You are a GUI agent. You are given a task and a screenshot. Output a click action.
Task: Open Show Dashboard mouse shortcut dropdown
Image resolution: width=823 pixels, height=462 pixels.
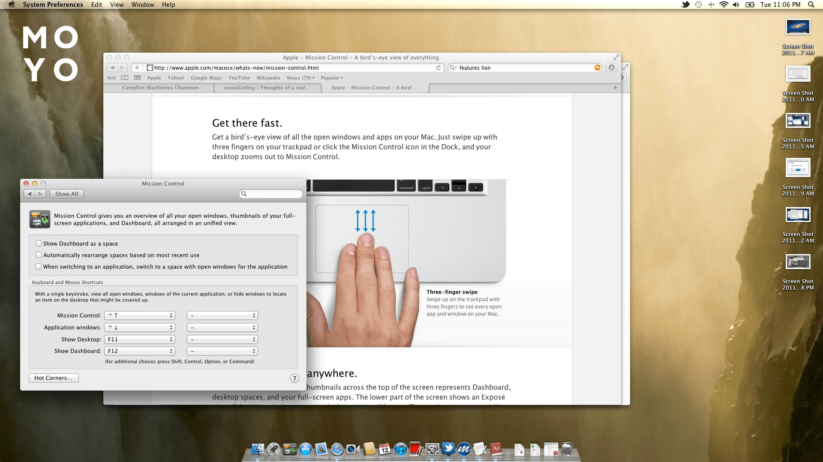(x=222, y=351)
